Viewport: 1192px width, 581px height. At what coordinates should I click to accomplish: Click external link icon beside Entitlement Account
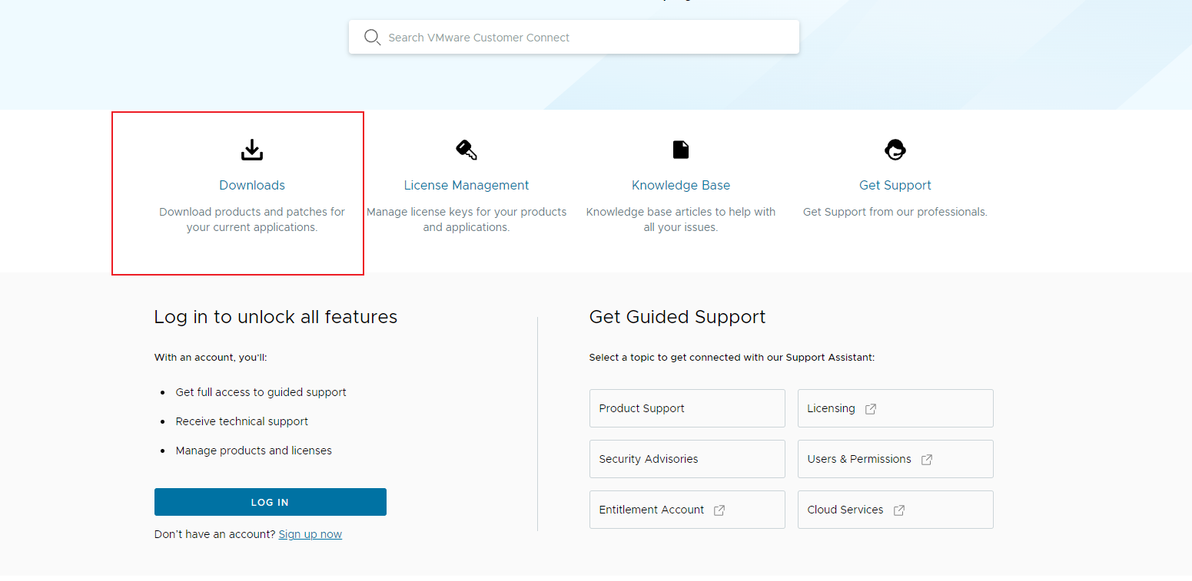click(719, 510)
